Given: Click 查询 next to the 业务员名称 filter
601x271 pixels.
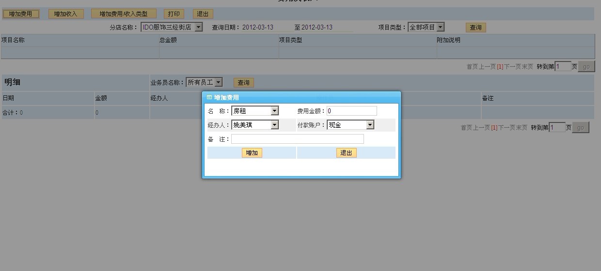Looking at the screenshot, I should coord(244,83).
